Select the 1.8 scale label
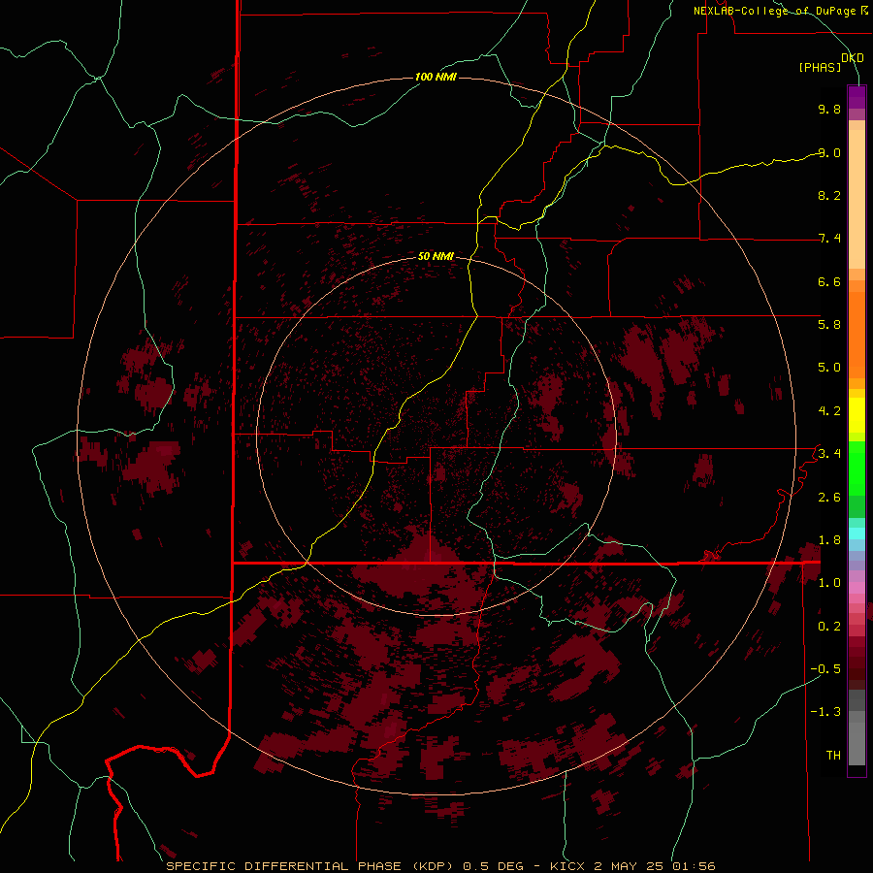873x873 pixels. [x=829, y=539]
